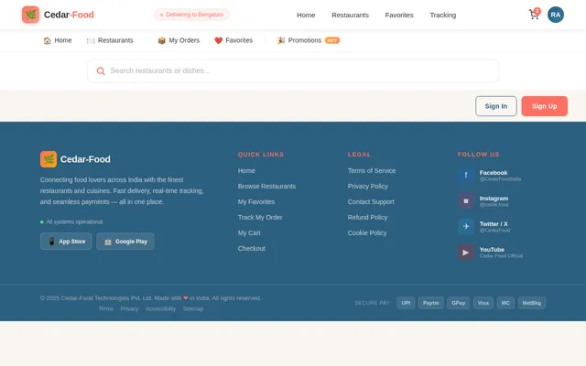Screen dimensions: 586x366
Task: Click the Sitemap link in bottom bar
Action: [x=193, y=309]
